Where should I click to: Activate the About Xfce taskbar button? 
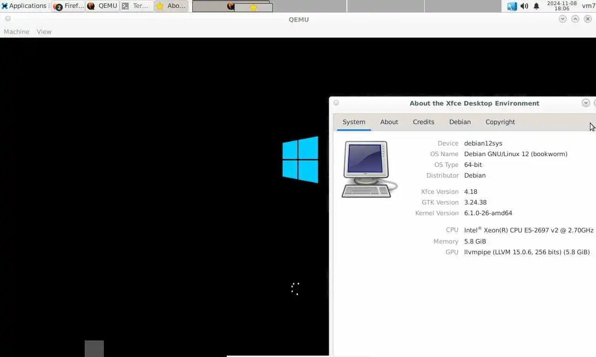tap(171, 6)
